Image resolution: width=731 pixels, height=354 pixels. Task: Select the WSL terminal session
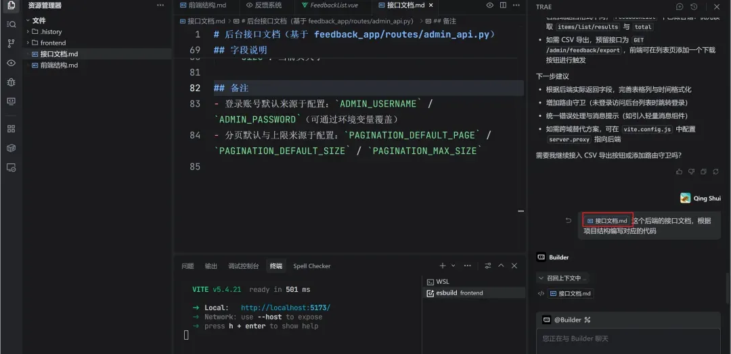point(442,282)
